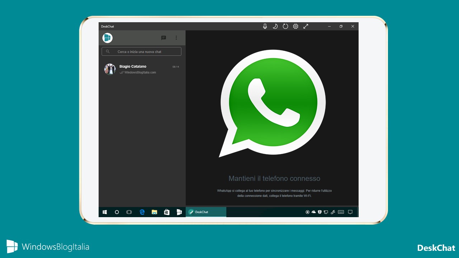Open DeskChat settings gear
This screenshot has height=258, width=459.
pos(295,26)
